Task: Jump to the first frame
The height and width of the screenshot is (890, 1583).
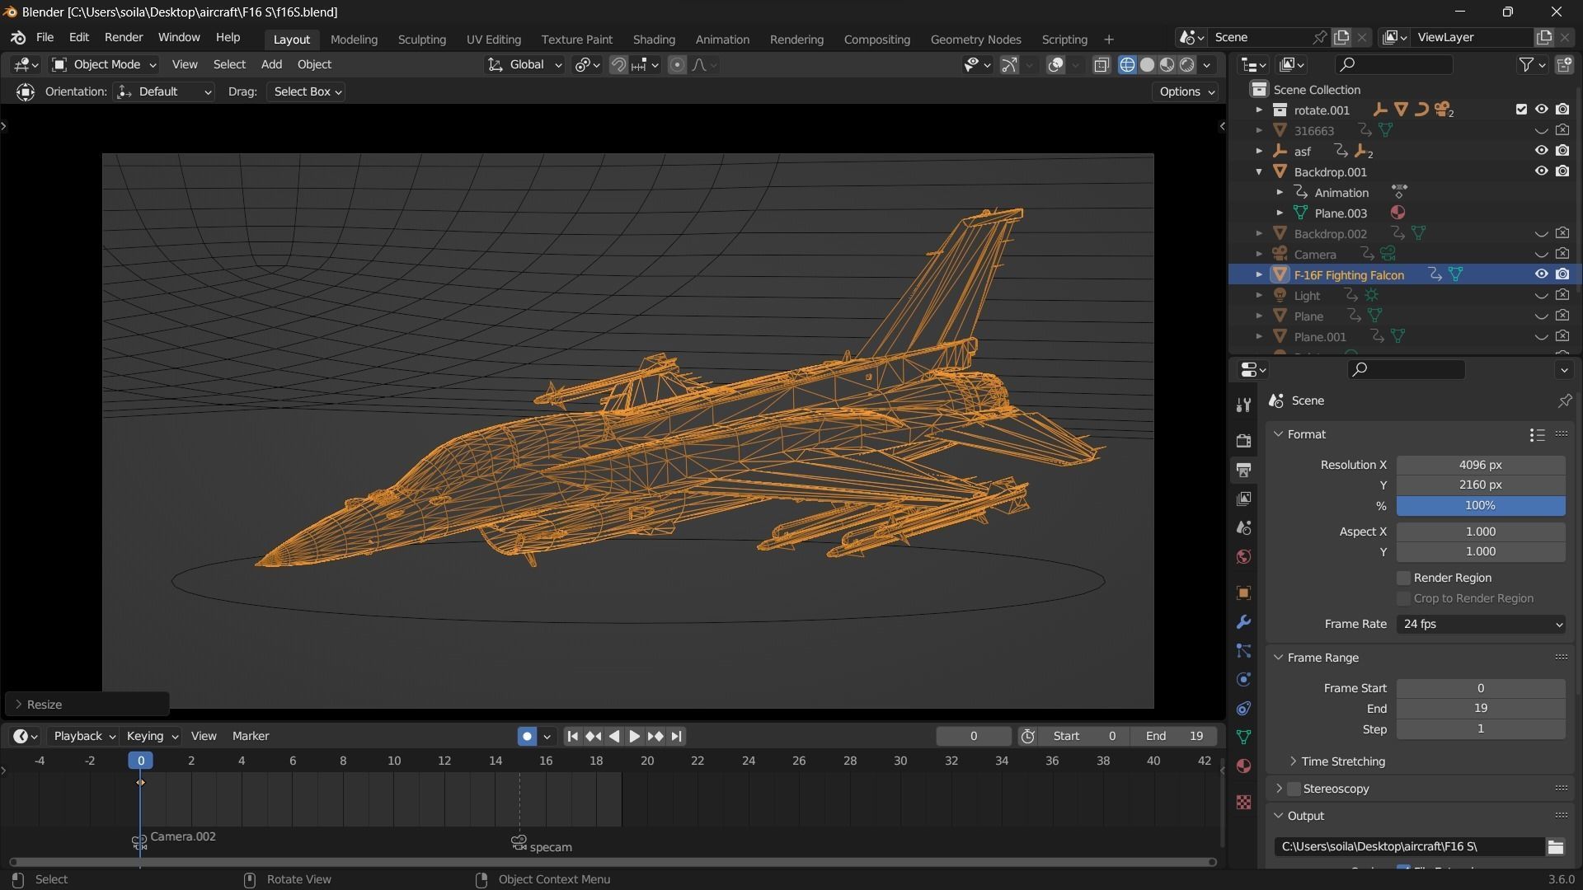Action: pyautogui.click(x=572, y=736)
